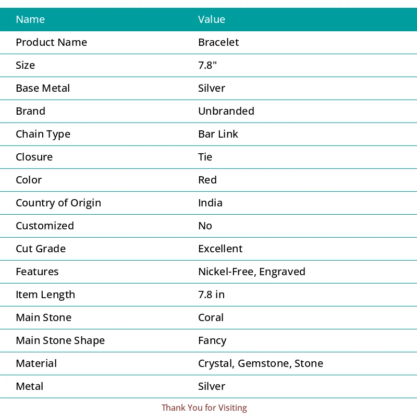This screenshot has height=417, width=417.
Task: Click the Size row label
Action: (x=26, y=65)
